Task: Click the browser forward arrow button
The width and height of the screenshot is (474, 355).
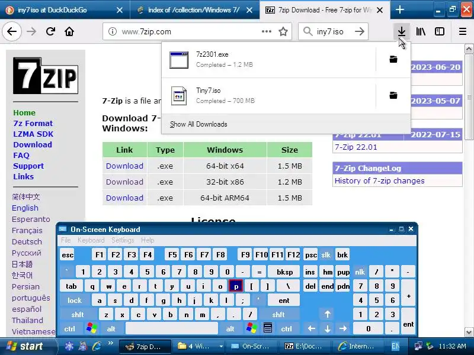Action: point(31,31)
